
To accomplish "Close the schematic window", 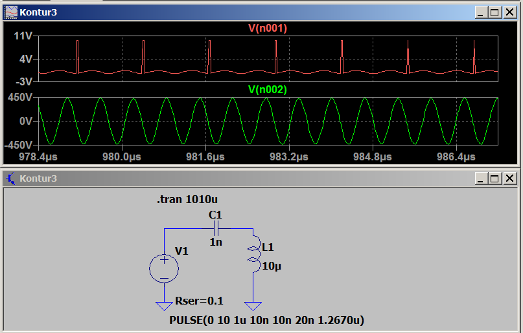I will (x=509, y=178).
